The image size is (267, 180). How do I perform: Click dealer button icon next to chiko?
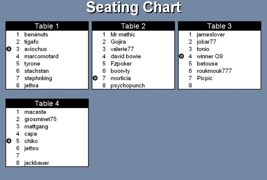[x=9, y=141]
